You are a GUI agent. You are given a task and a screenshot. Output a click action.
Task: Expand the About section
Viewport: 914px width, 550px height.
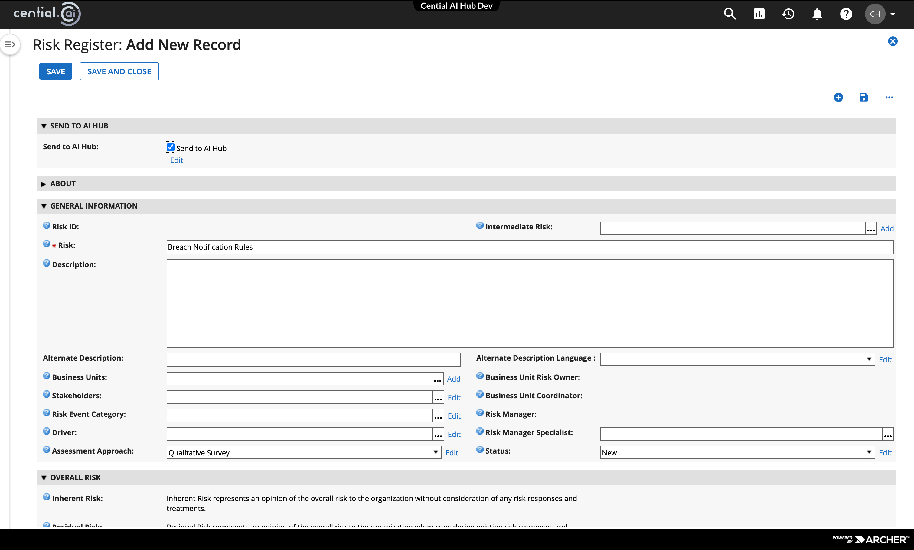(x=44, y=184)
